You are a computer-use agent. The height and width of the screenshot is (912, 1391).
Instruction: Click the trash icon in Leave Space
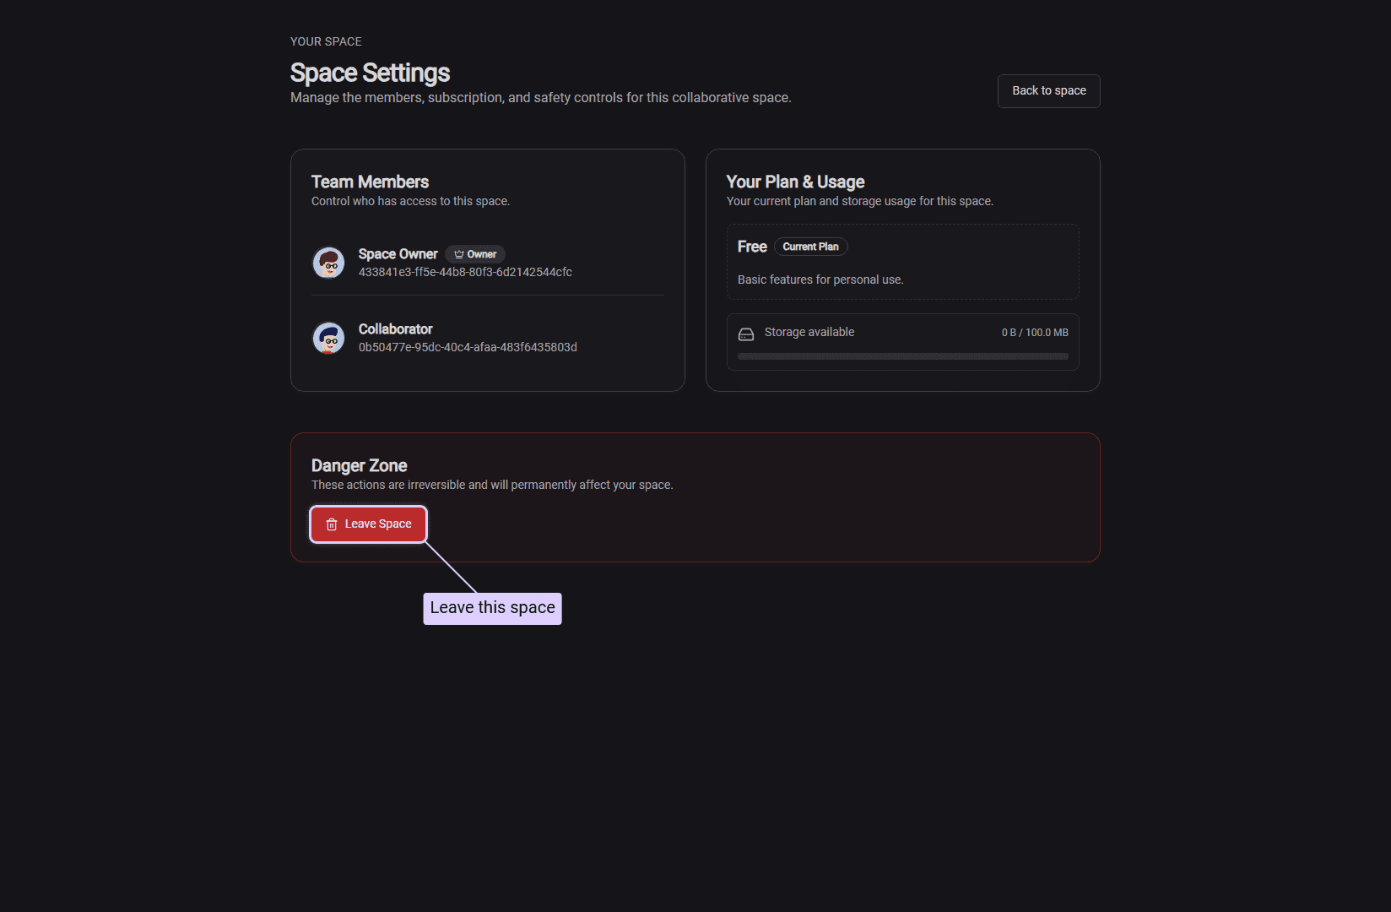(x=332, y=524)
